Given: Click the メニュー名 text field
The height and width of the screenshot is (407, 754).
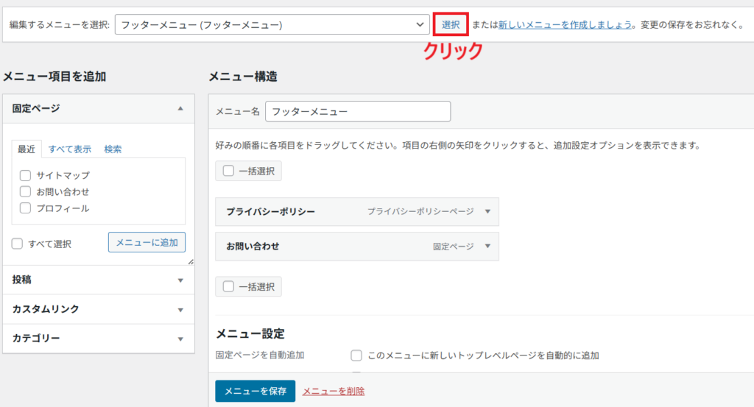Looking at the screenshot, I should [x=357, y=111].
